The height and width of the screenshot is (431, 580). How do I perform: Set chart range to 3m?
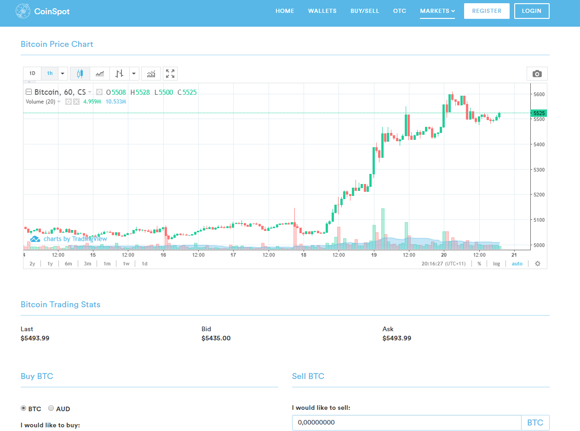click(x=87, y=264)
